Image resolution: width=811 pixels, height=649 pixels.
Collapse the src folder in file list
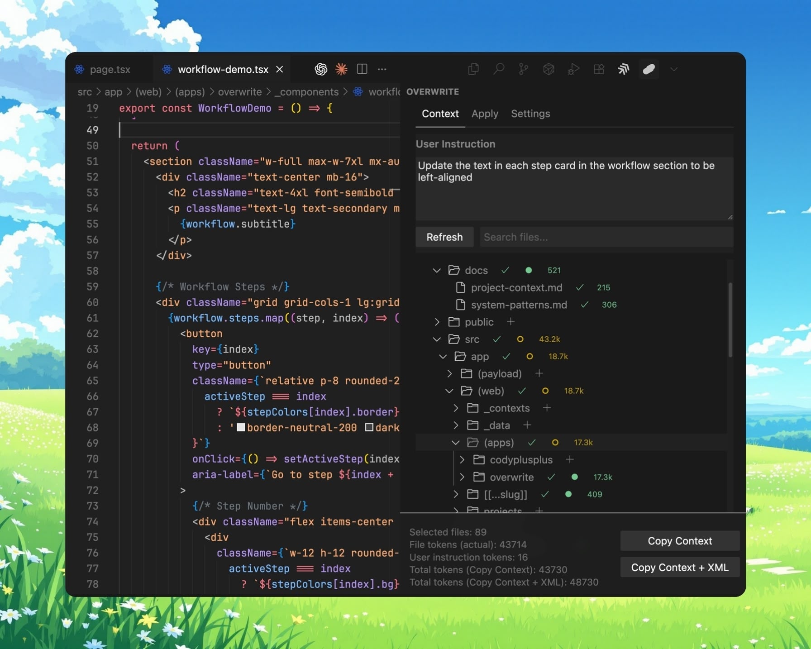[x=436, y=339]
